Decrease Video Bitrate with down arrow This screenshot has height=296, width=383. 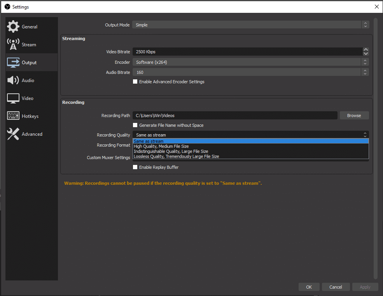coord(366,54)
